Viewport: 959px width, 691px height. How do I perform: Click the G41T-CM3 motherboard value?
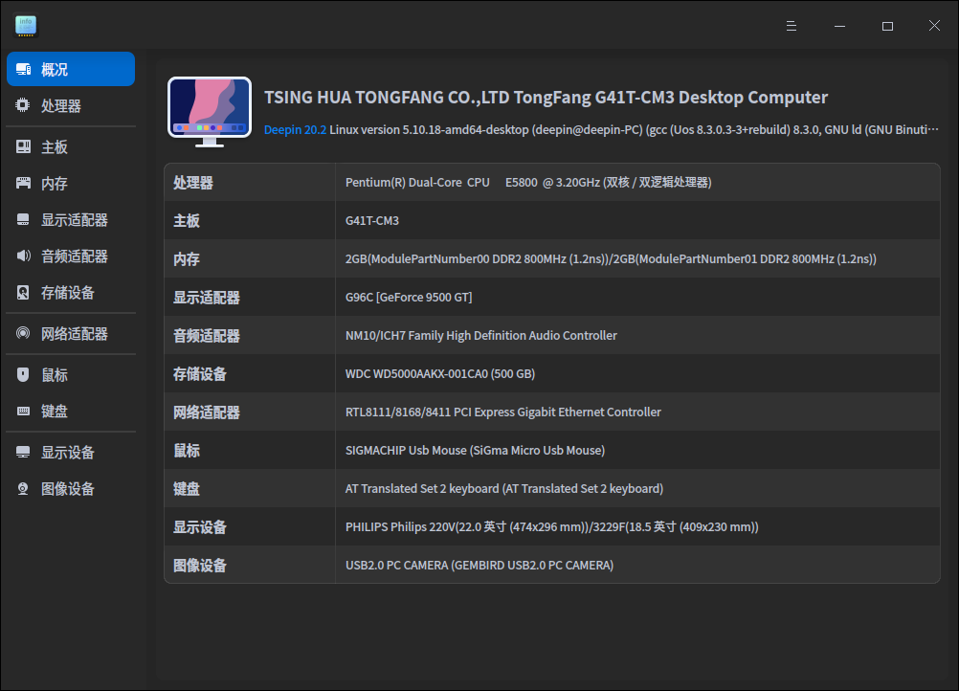pos(372,221)
